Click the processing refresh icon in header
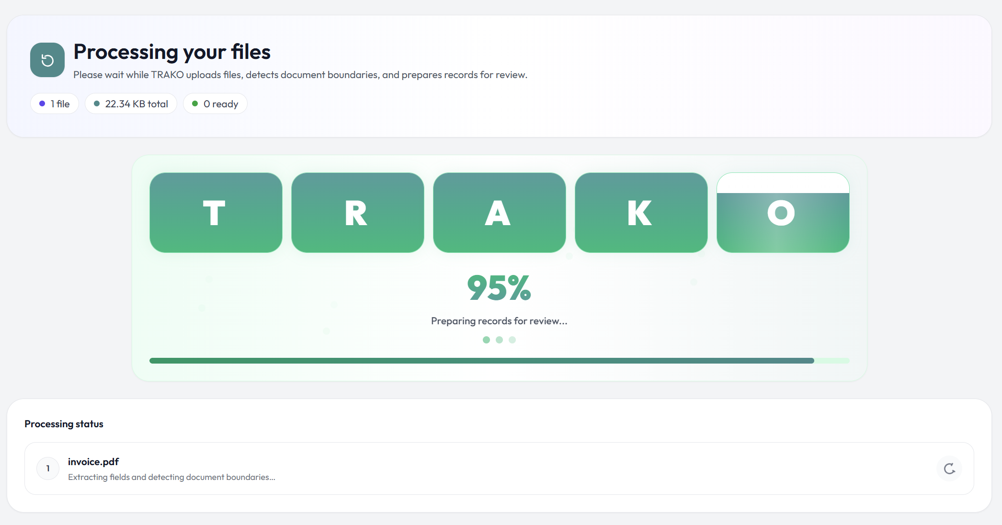Image resolution: width=1002 pixels, height=525 pixels. (x=47, y=60)
